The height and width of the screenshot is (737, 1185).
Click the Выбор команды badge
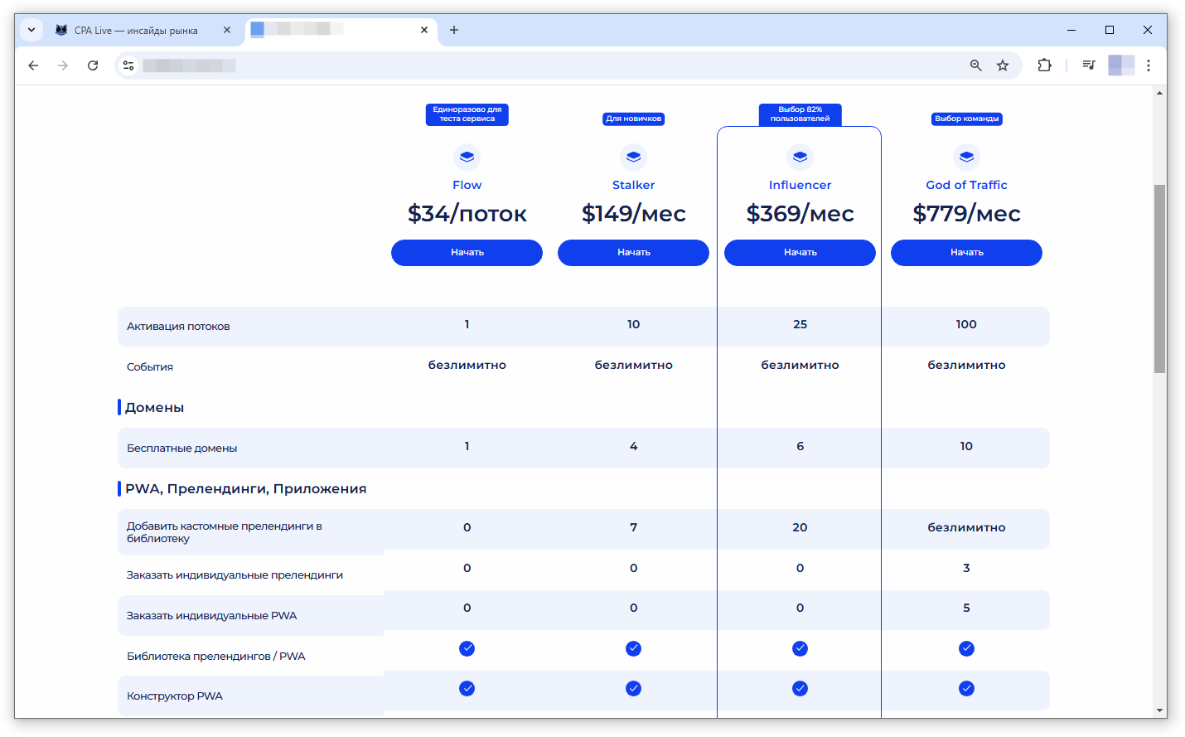pos(966,119)
